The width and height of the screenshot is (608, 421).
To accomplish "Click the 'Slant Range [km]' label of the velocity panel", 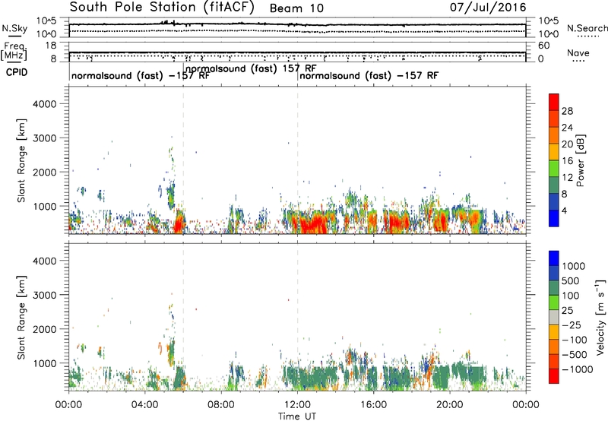I will (21, 318).
